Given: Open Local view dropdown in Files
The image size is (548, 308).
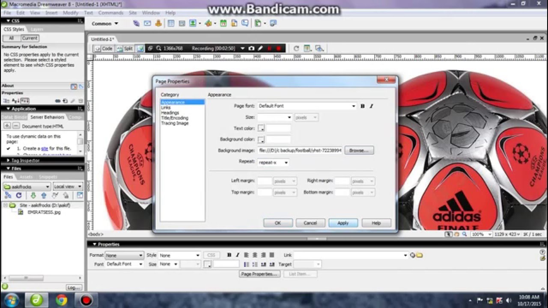Looking at the screenshot, I should [68, 187].
